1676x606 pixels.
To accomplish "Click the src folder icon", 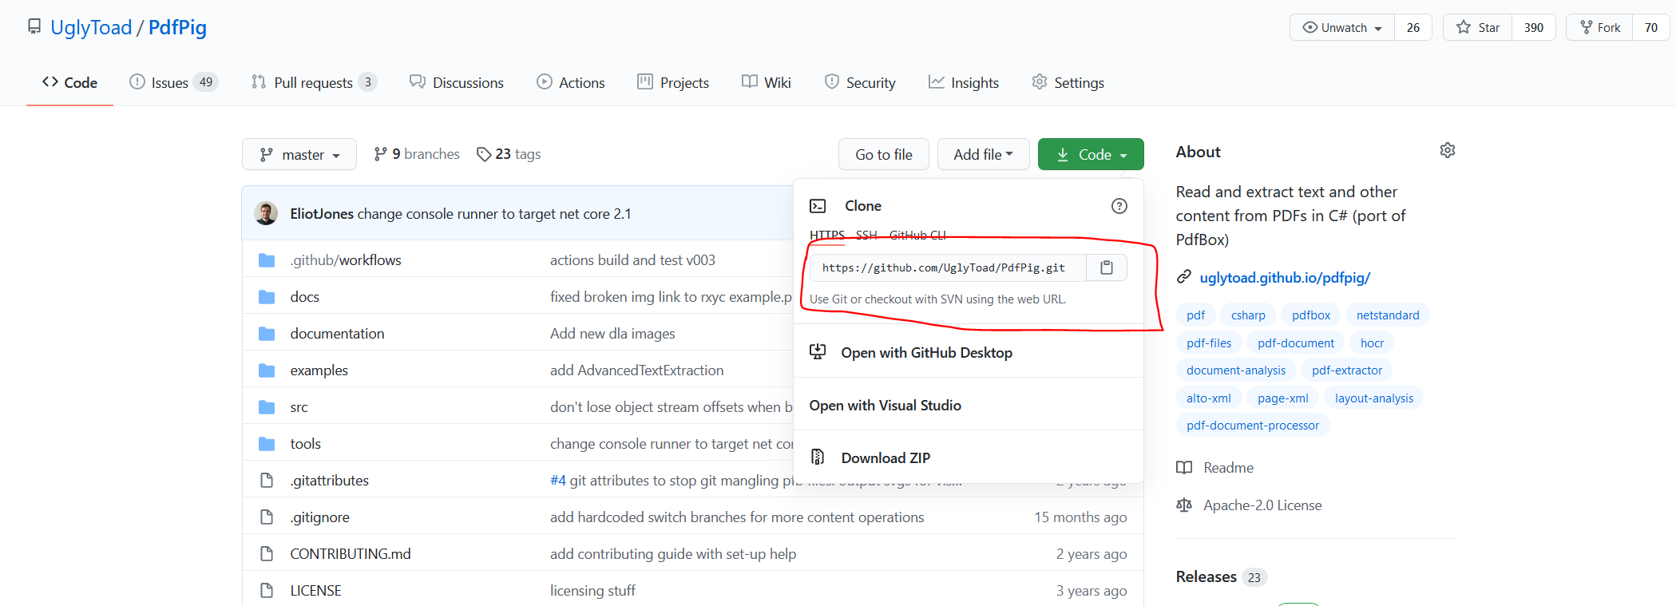I will 267,407.
